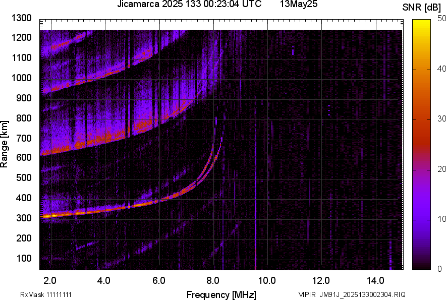The width and height of the screenshot is (446, 300).
Task: Select the 500 range tick label
Action: point(24,177)
